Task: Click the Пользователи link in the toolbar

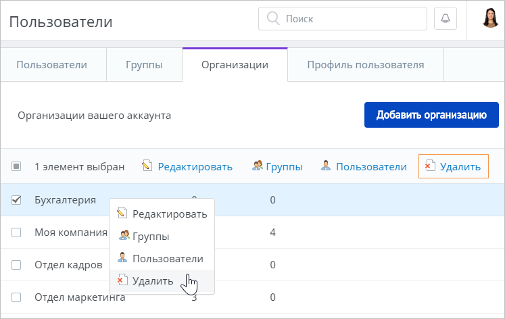Action: coord(371,167)
